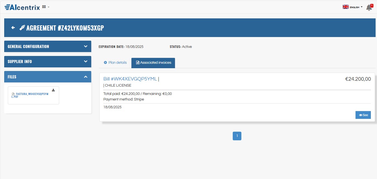Click the PDF file icon in Files
This screenshot has width=377, height=179.
tap(13, 94)
